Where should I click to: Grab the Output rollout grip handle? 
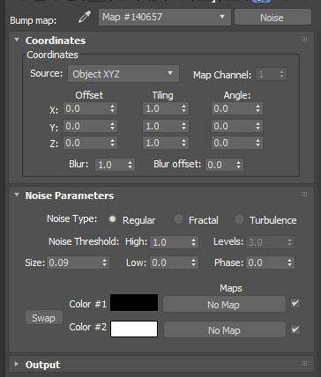(304, 363)
